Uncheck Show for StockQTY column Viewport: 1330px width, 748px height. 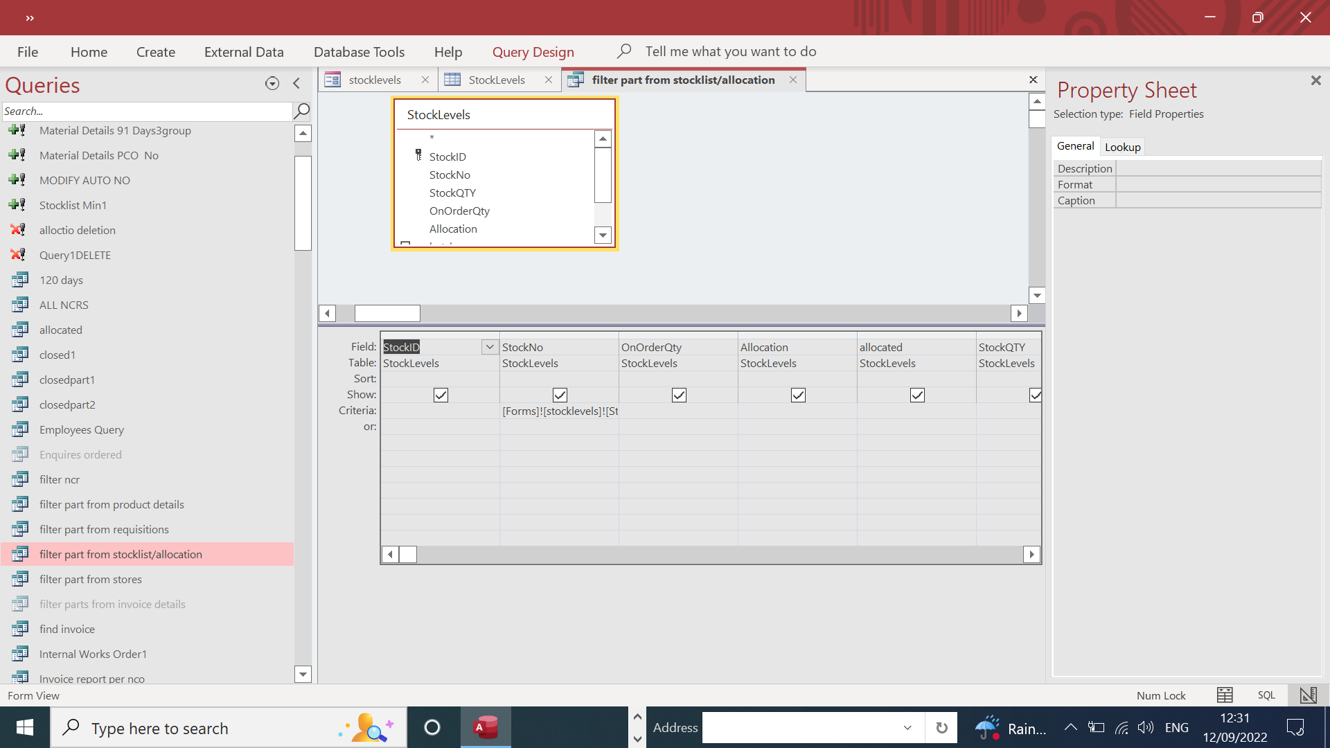(x=1035, y=395)
